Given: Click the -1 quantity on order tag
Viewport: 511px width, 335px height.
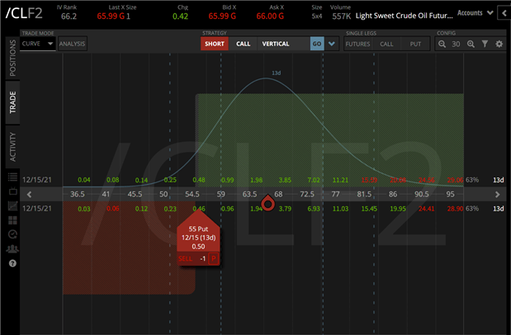Looking at the screenshot, I should tap(203, 259).
